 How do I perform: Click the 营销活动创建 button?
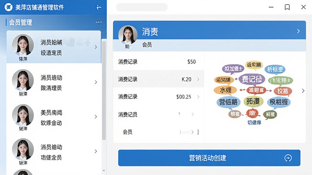(209, 158)
